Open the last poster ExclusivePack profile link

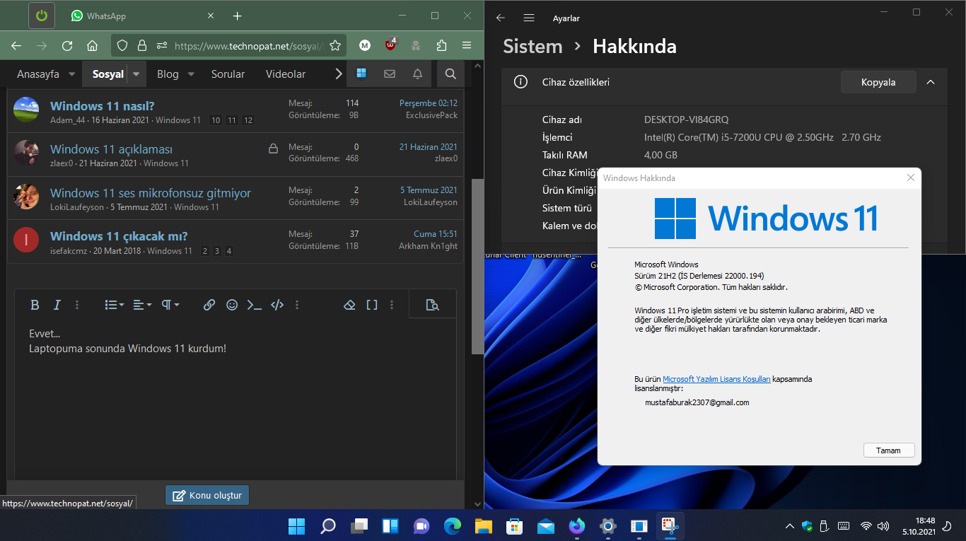click(x=431, y=115)
